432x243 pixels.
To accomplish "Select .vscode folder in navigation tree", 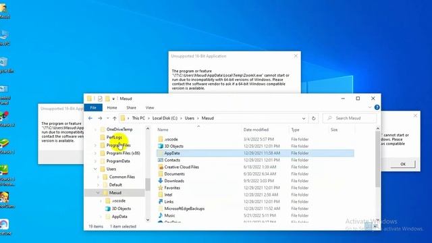I will [x=119, y=201].
